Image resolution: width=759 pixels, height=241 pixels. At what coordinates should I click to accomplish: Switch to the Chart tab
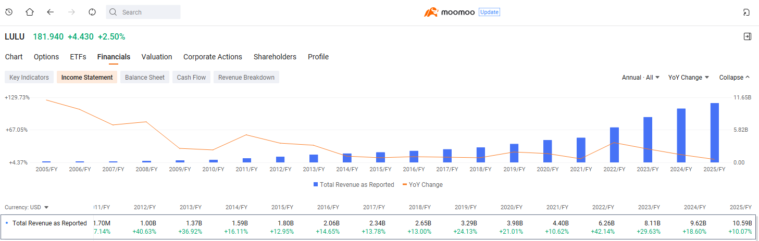pos(14,57)
